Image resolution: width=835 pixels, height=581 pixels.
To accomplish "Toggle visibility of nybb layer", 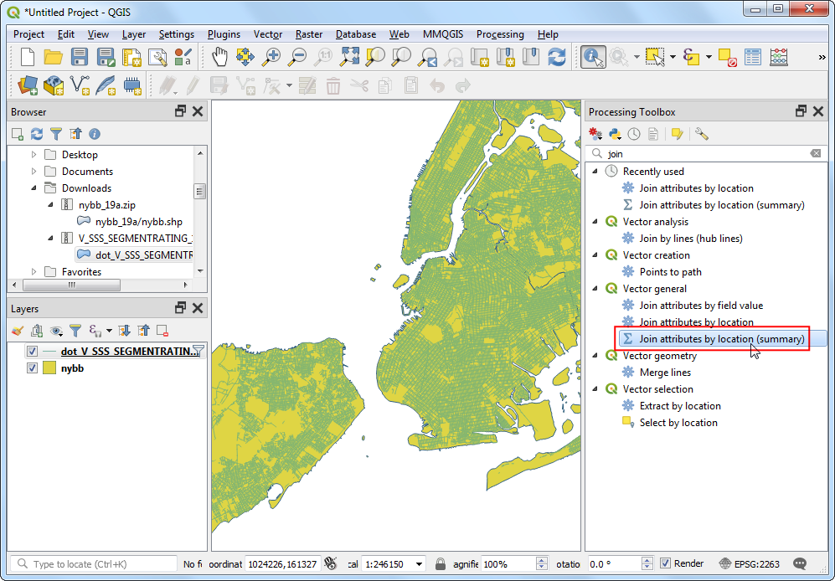I will click(x=33, y=368).
